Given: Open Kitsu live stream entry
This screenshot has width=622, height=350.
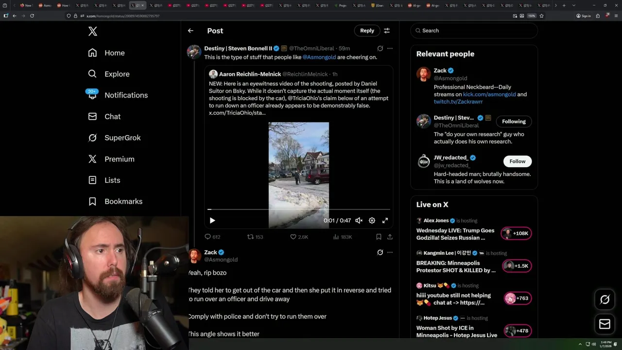Looking at the screenshot, I should coord(453,299).
